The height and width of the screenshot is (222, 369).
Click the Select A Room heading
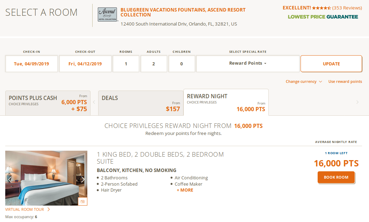click(42, 12)
